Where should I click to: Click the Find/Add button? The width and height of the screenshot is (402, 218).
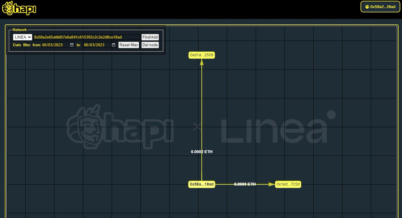pyautogui.click(x=150, y=37)
